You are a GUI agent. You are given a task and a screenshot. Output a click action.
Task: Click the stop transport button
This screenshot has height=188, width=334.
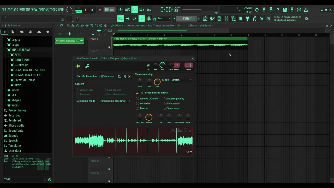(x=92, y=10)
